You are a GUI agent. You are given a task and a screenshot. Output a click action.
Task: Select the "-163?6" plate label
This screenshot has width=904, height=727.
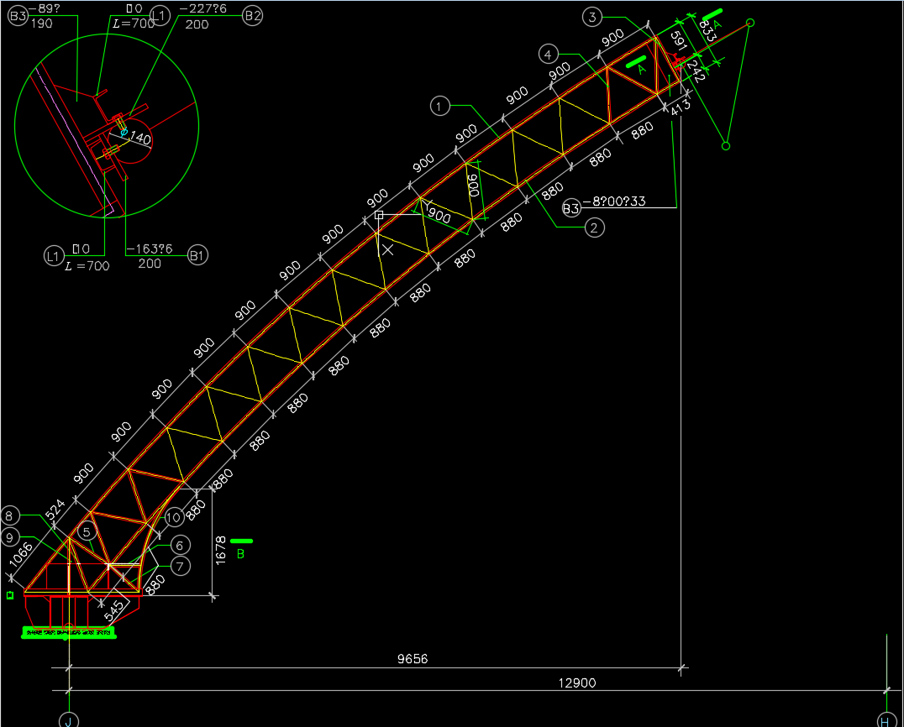(150, 248)
